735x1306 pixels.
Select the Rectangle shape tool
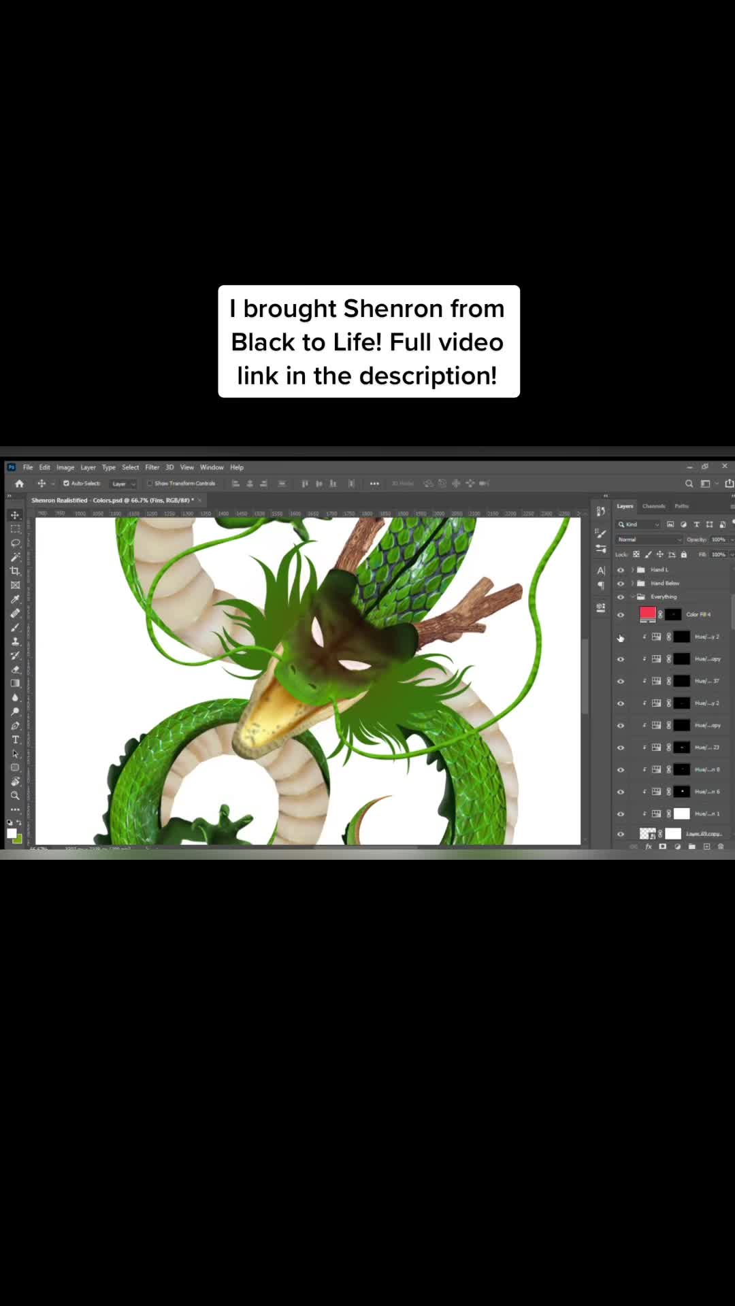(x=15, y=767)
